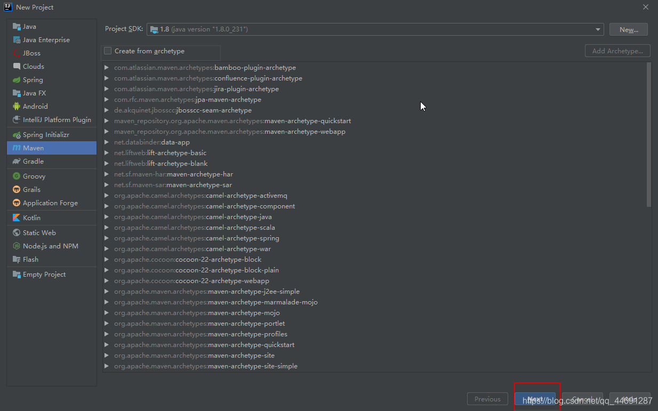
Task: Click the Add Archetype... button
Action: [617, 51]
